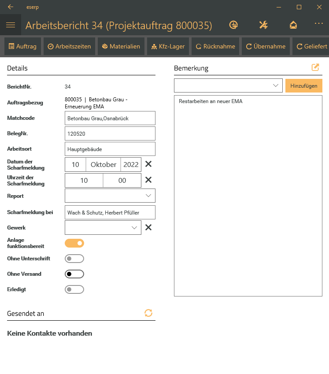Click the open envelope mail icon
Screen dimensions: 329x374
click(x=293, y=25)
